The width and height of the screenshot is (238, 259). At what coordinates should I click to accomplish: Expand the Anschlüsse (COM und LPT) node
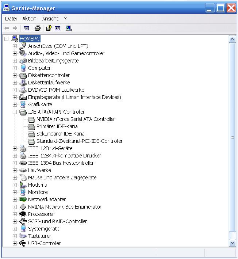click(x=15, y=46)
